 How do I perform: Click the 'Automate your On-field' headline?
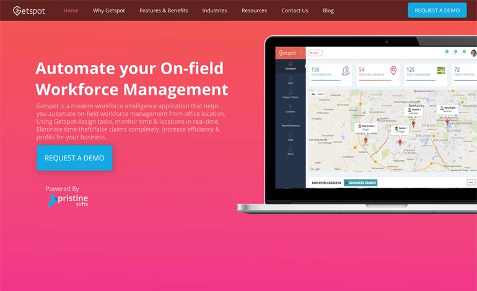click(x=129, y=68)
